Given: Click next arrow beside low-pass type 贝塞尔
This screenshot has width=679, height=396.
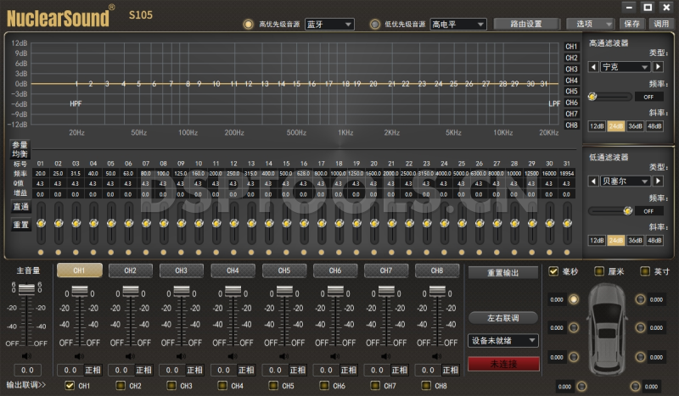Looking at the screenshot, I should (669, 181).
